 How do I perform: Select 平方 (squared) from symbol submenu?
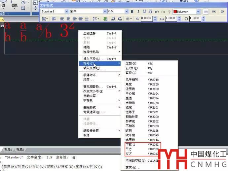click(x=129, y=149)
